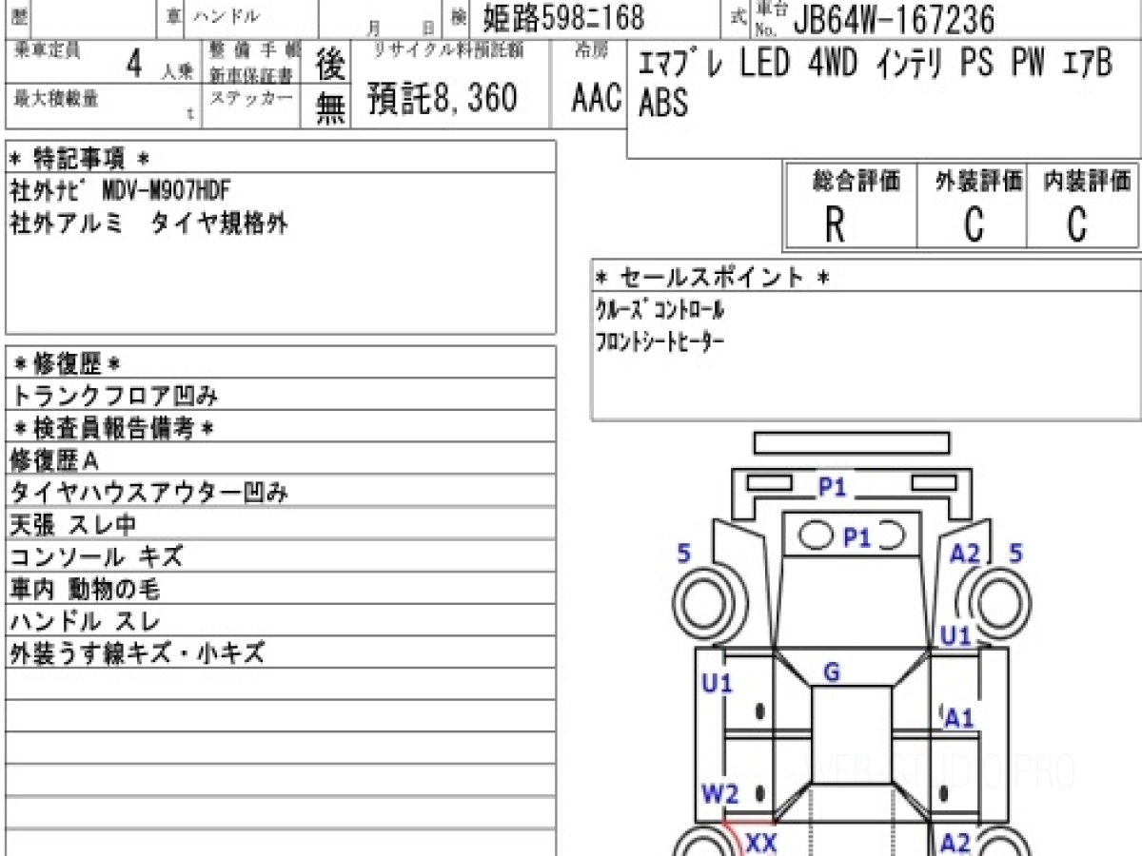
Task: Select the XX mark on the car diagram
Action: (x=760, y=842)
